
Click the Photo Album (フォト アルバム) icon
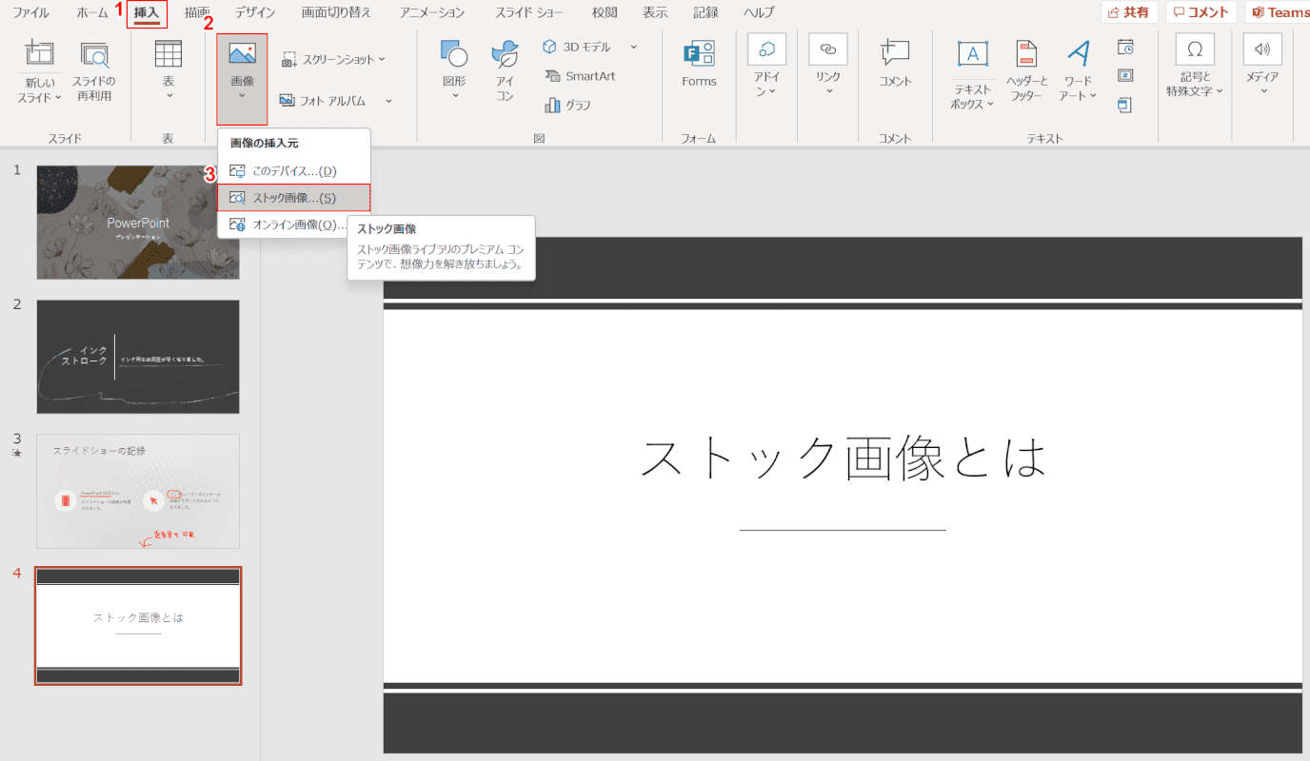(288, 100)
